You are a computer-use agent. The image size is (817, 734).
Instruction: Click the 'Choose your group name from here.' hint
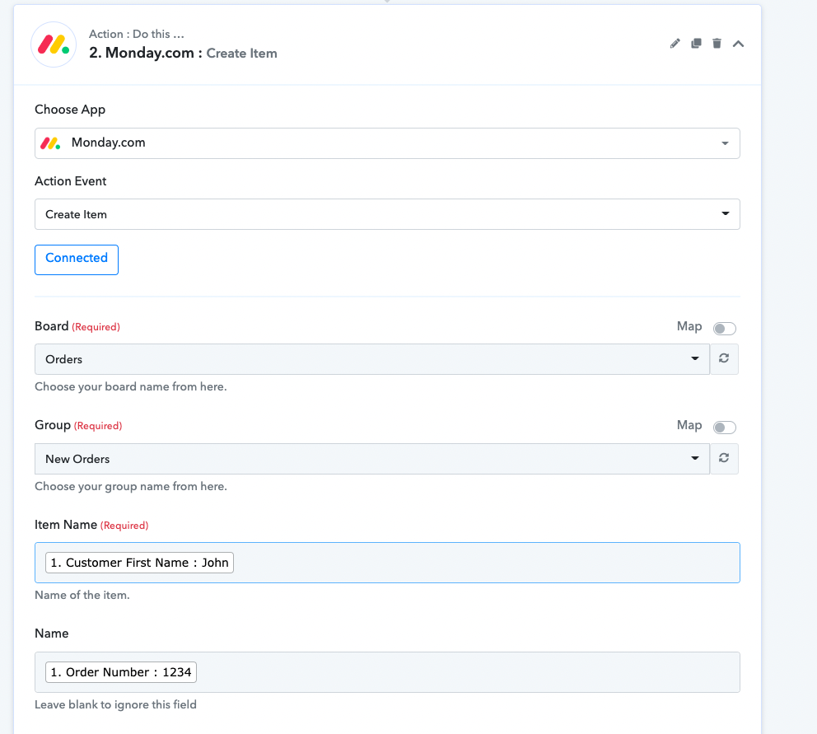(131, 486)
